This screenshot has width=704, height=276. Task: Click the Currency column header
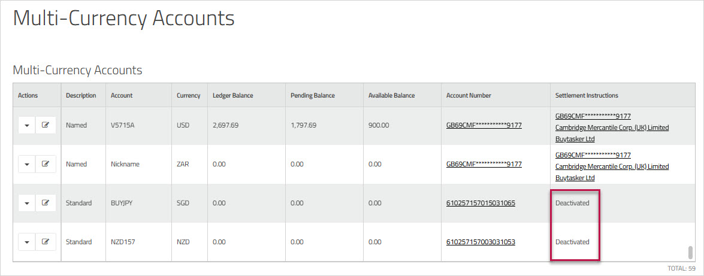[188, 95]
